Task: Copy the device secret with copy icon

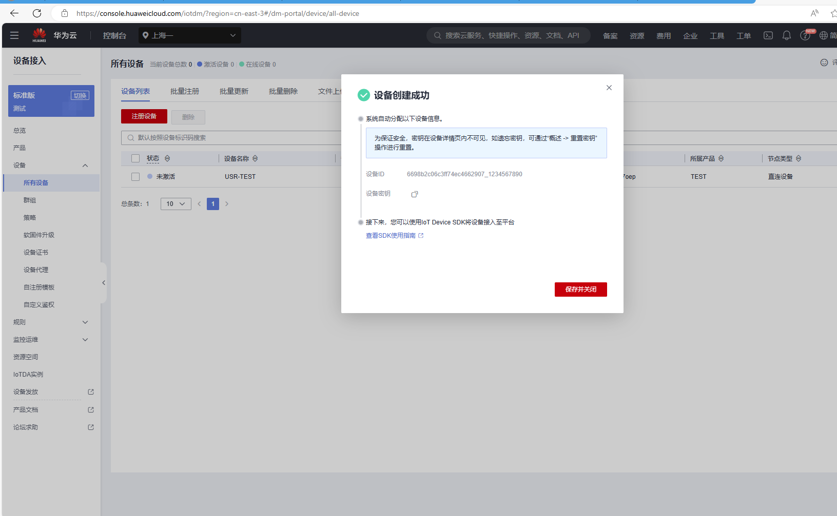Action: 415,194
